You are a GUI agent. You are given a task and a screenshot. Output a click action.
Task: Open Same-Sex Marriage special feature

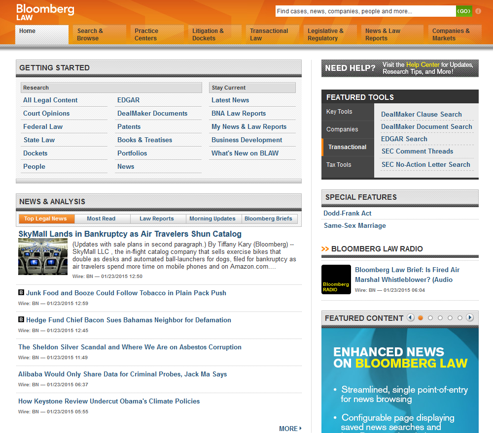[354, 225]
